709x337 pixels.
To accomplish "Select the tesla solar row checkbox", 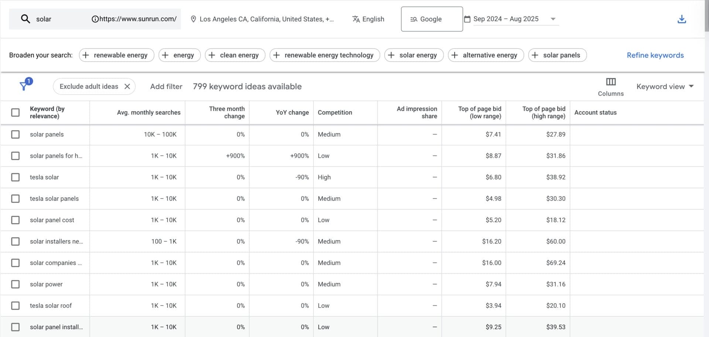I will pyautogui.click(x=15, y=177).
